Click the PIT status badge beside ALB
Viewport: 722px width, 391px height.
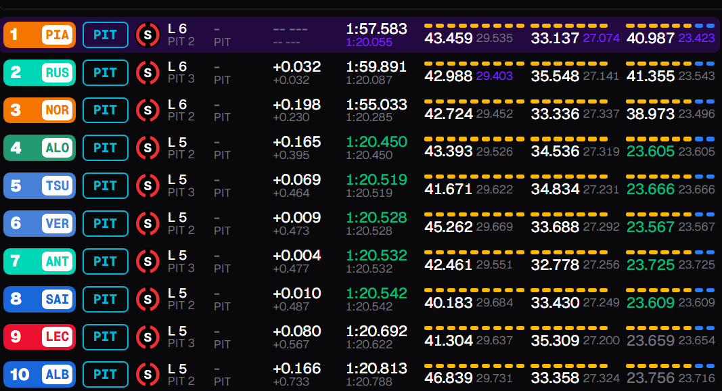(106, 374)
